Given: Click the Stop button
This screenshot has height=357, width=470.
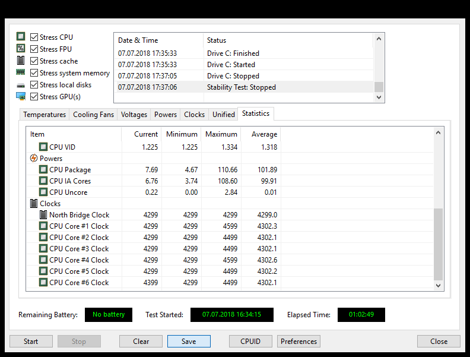Looking at the screenshot, I should [x=79, y=342].
